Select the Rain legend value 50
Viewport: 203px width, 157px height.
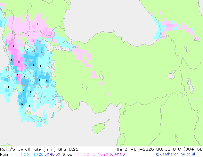(58, 154)
